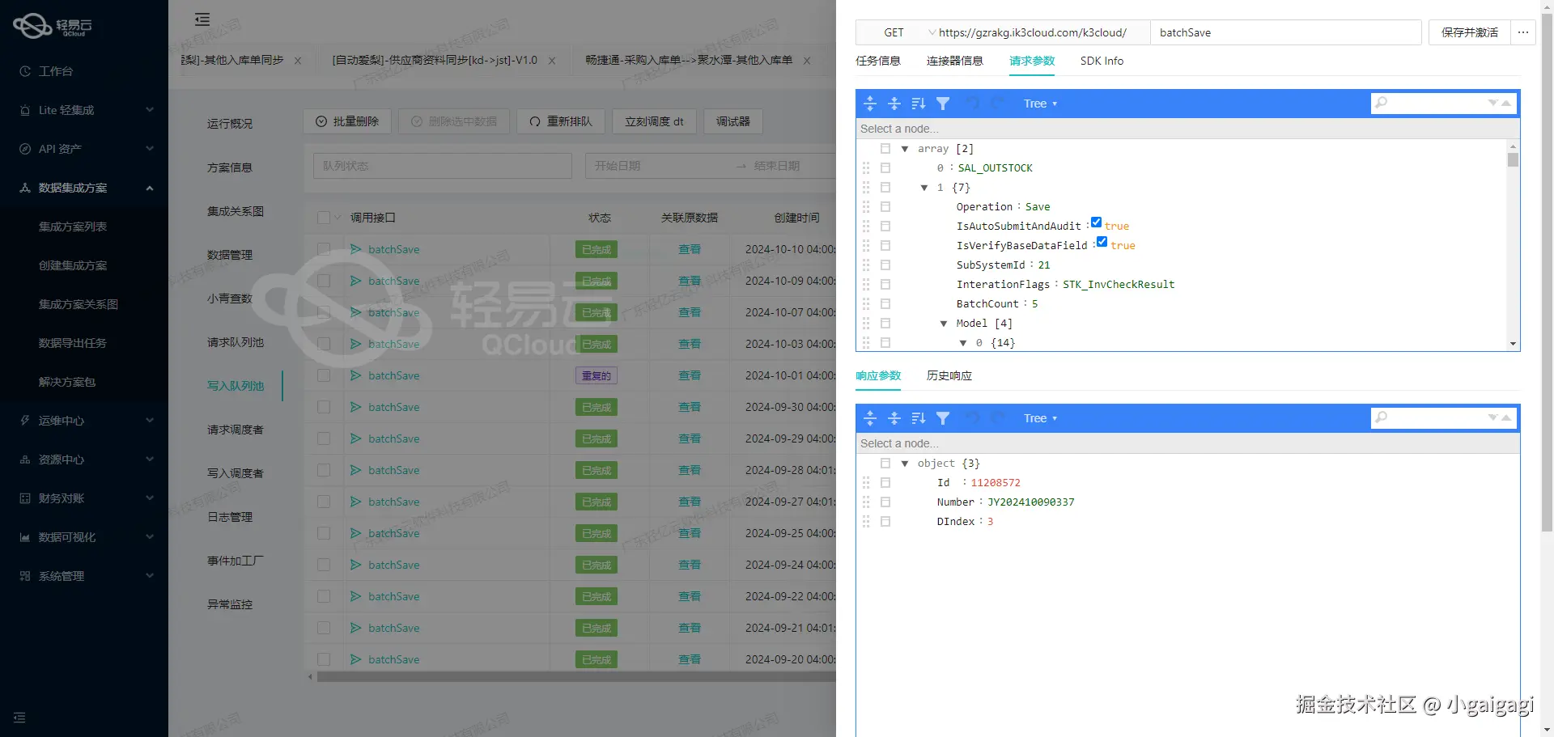The width and height of the screenshot is (1554, 737).
Task: Switch to the SDK Info tab
Action: point(1102,61)
